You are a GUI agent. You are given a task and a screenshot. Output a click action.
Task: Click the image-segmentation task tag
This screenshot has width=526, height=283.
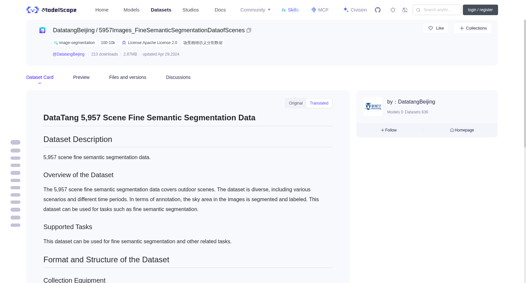coord(74,43)
